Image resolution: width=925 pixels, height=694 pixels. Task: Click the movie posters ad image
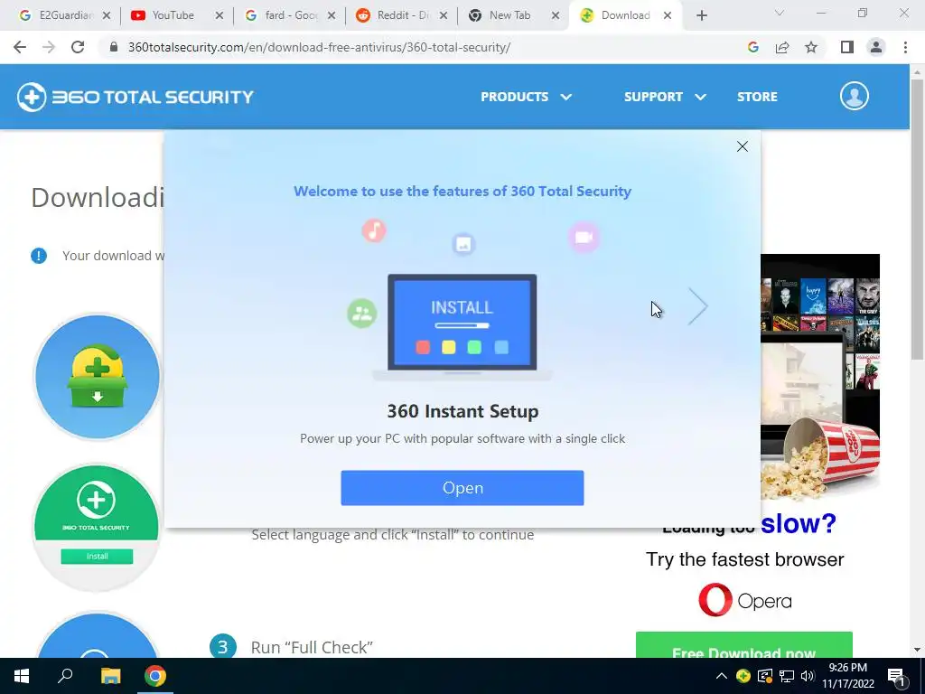(x=820, y=378)
